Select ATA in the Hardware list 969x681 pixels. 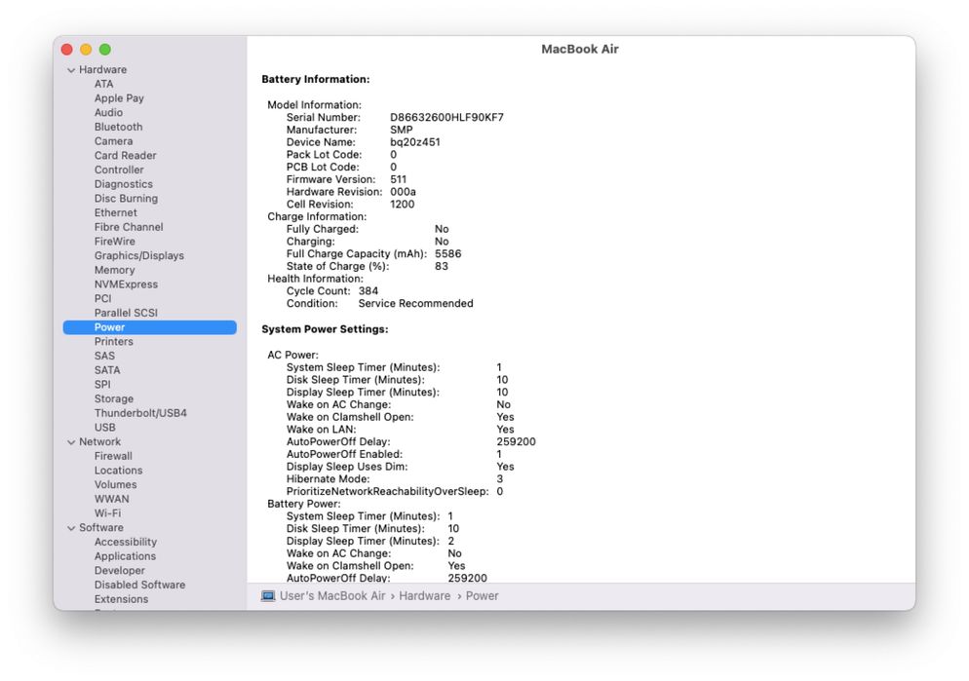pos(103,84)
